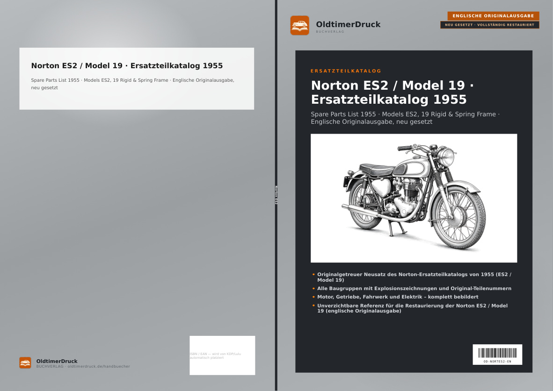
Task: Click the ISBN / EAN placeholder box
Action: [x=222, y=355]
